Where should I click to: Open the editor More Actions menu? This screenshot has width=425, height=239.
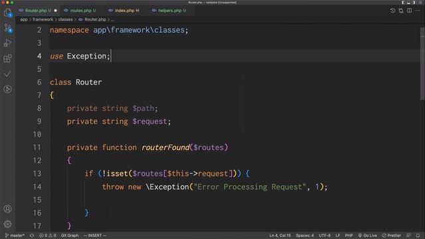point(418,11)
